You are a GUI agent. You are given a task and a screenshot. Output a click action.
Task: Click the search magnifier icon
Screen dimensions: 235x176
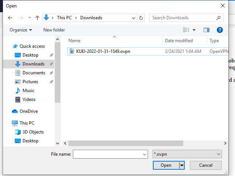219,18
